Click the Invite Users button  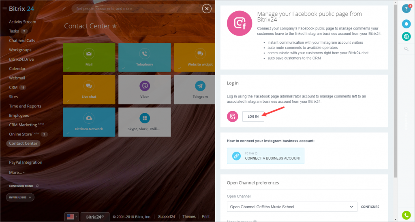click(x=20, y=197)
